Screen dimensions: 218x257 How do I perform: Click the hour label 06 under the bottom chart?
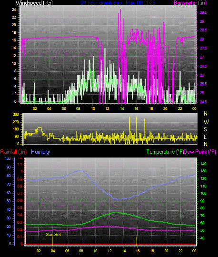coord(67,251)
